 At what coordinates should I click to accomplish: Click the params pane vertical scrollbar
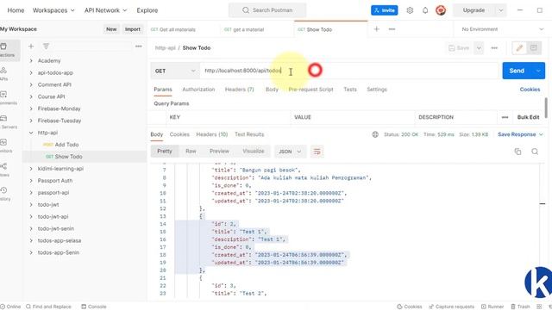click(546, 108)
